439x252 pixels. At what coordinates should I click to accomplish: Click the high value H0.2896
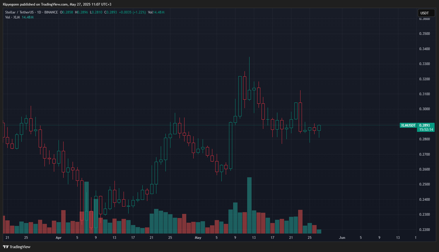(81, 12)
